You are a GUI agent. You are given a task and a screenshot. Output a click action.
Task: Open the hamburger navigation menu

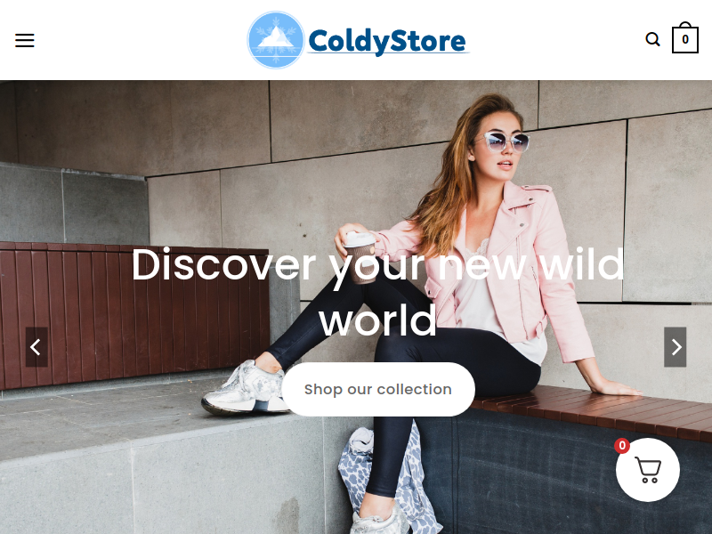pos(25,40)
